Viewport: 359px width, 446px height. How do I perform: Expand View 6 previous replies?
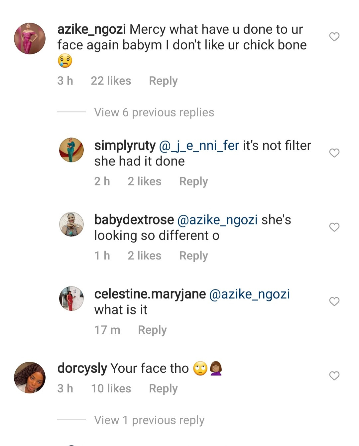(x=154, y=113)
